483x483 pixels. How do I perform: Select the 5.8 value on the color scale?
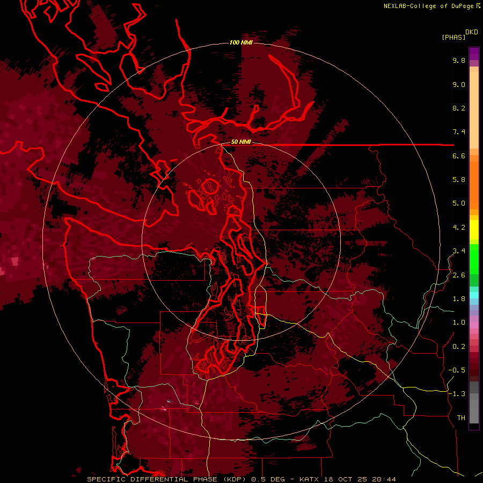click(459, 180)
